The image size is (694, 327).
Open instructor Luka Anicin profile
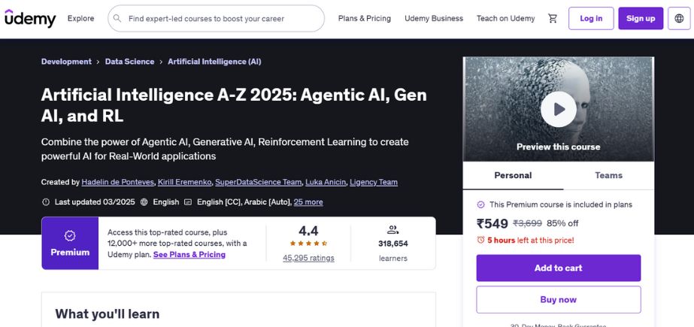[x=326, y=182]
